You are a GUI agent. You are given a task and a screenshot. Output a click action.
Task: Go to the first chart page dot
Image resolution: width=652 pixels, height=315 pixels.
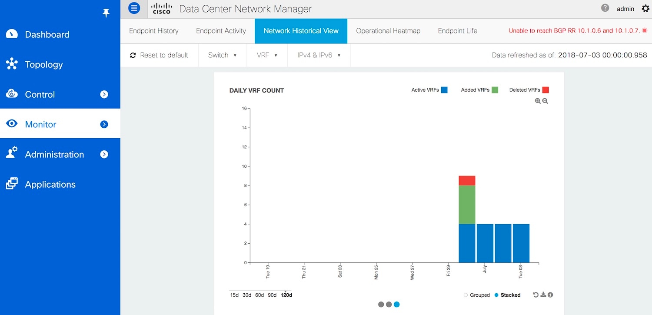[381, 305]
